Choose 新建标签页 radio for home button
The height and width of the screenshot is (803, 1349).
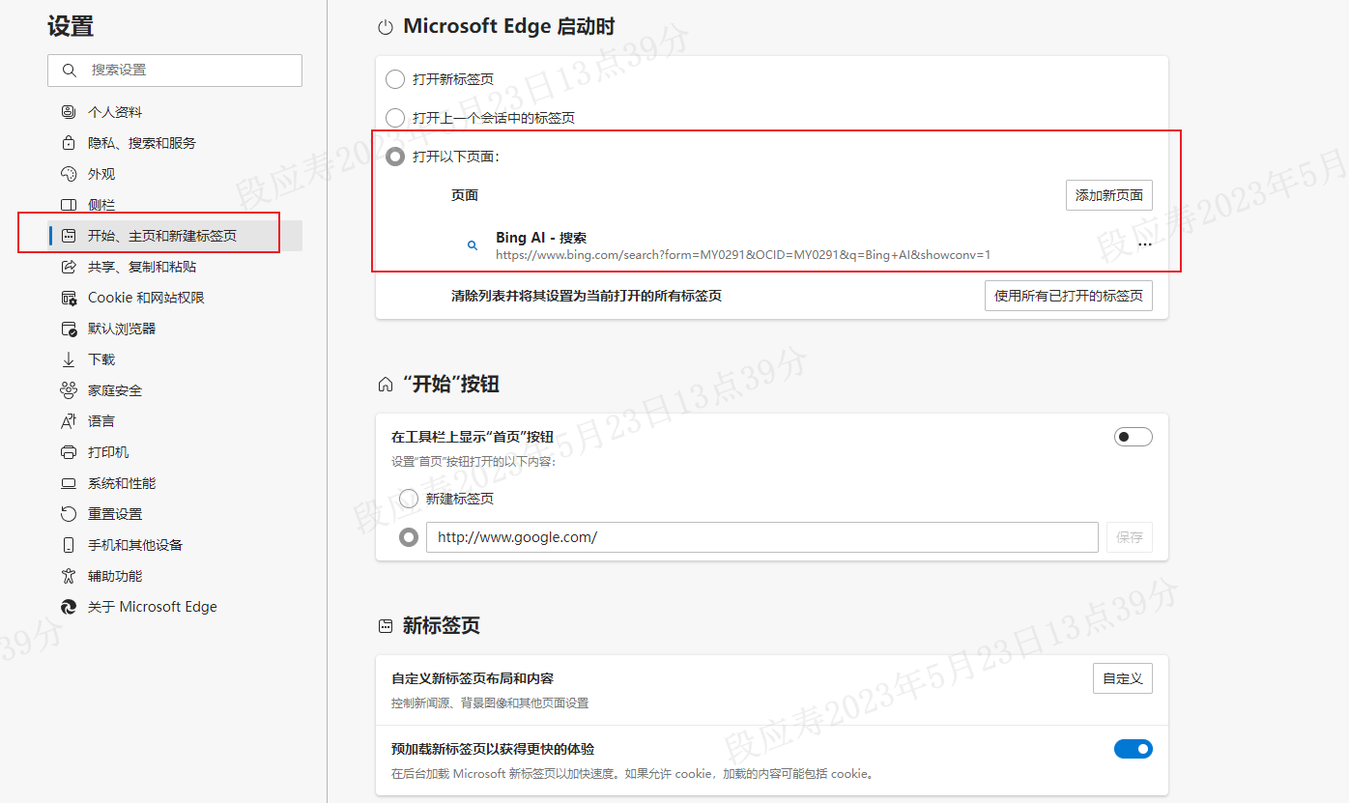[x=409, y=499]
